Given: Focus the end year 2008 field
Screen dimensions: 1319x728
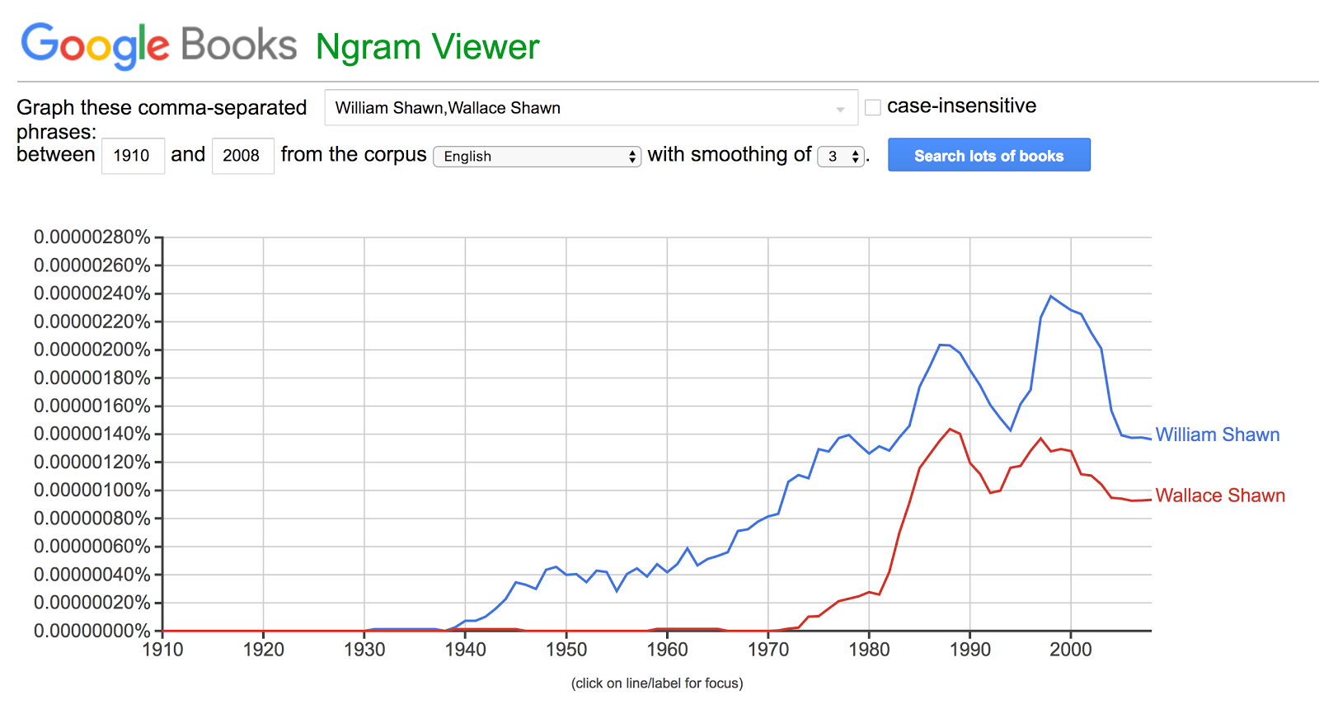Looking at the screenshot, I should coord(242,156).
